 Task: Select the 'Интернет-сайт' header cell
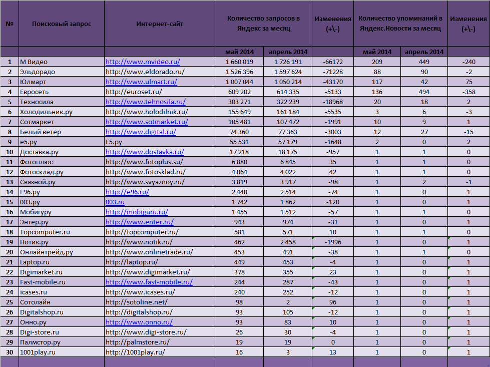pyautogui.click(x=160, y=24)
